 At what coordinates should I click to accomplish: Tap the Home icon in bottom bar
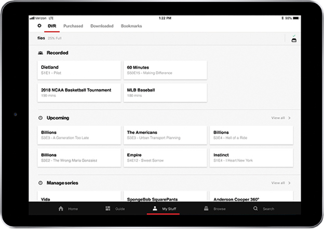(x=61, y=209)
